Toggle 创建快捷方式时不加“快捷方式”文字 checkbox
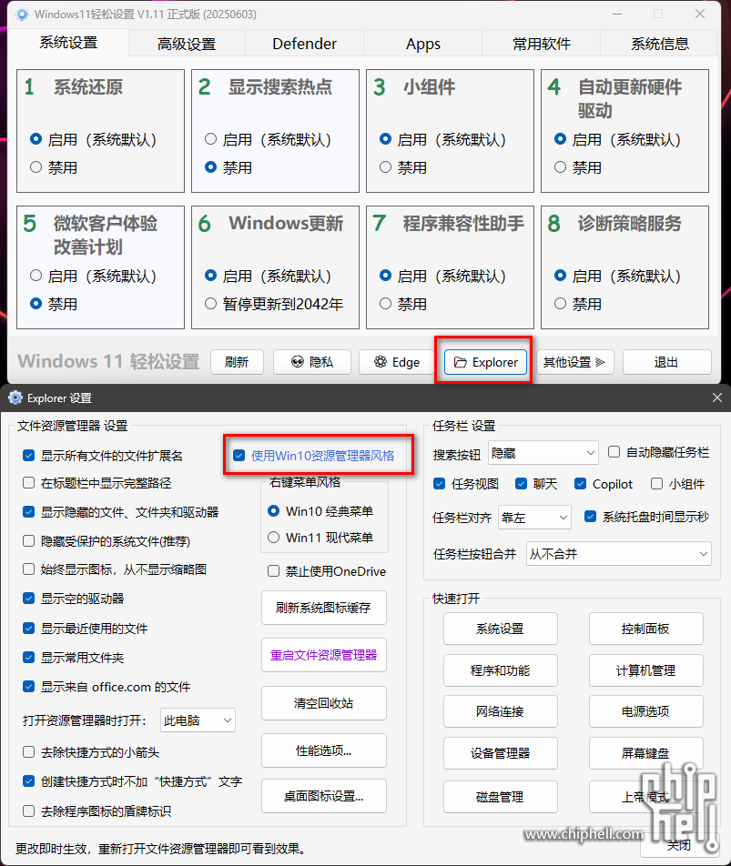731x866 pixels. coord(29,781)
